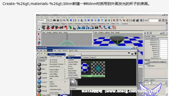Click the blue question mark help icon

(102, 20)
